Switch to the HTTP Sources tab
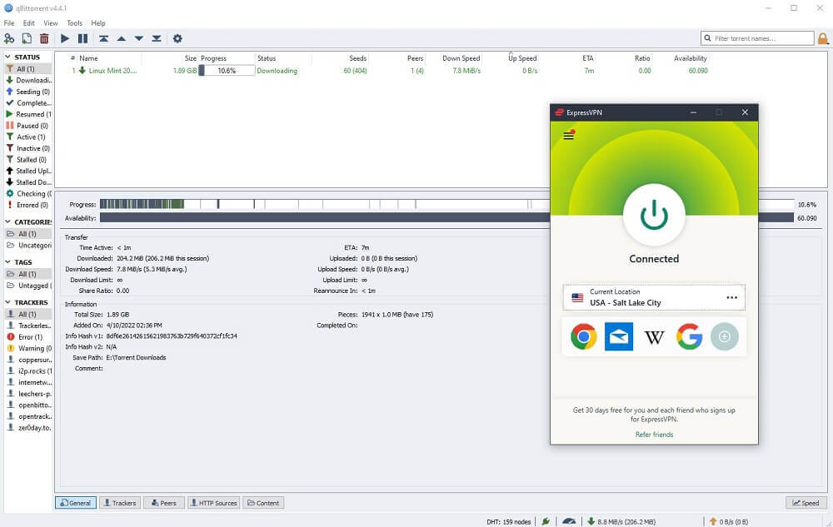The height and width of the screenshot is (527, 833). 213,503
